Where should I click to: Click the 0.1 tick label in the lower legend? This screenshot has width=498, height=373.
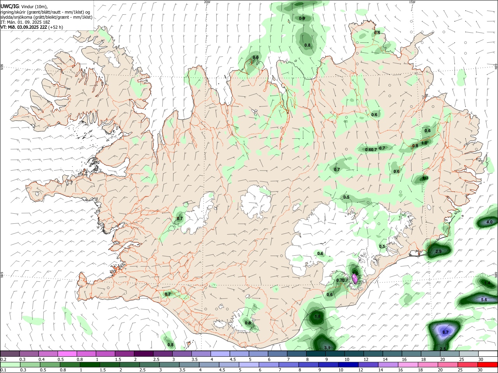[3, 370]
